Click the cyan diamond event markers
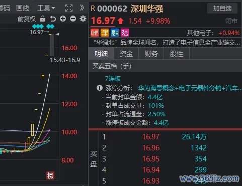Viewport: 242px width, 186px height. 43,26
